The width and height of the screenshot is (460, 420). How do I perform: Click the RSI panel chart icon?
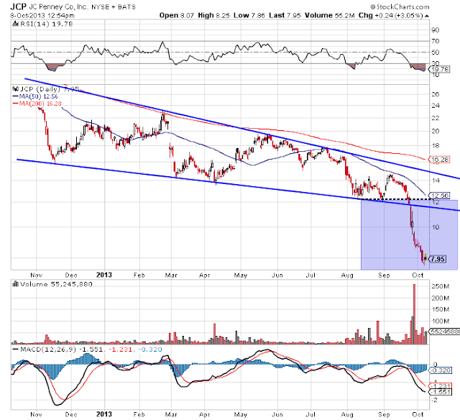[15, 24]
